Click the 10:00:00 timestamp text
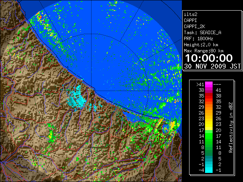 tap(209, 58)
